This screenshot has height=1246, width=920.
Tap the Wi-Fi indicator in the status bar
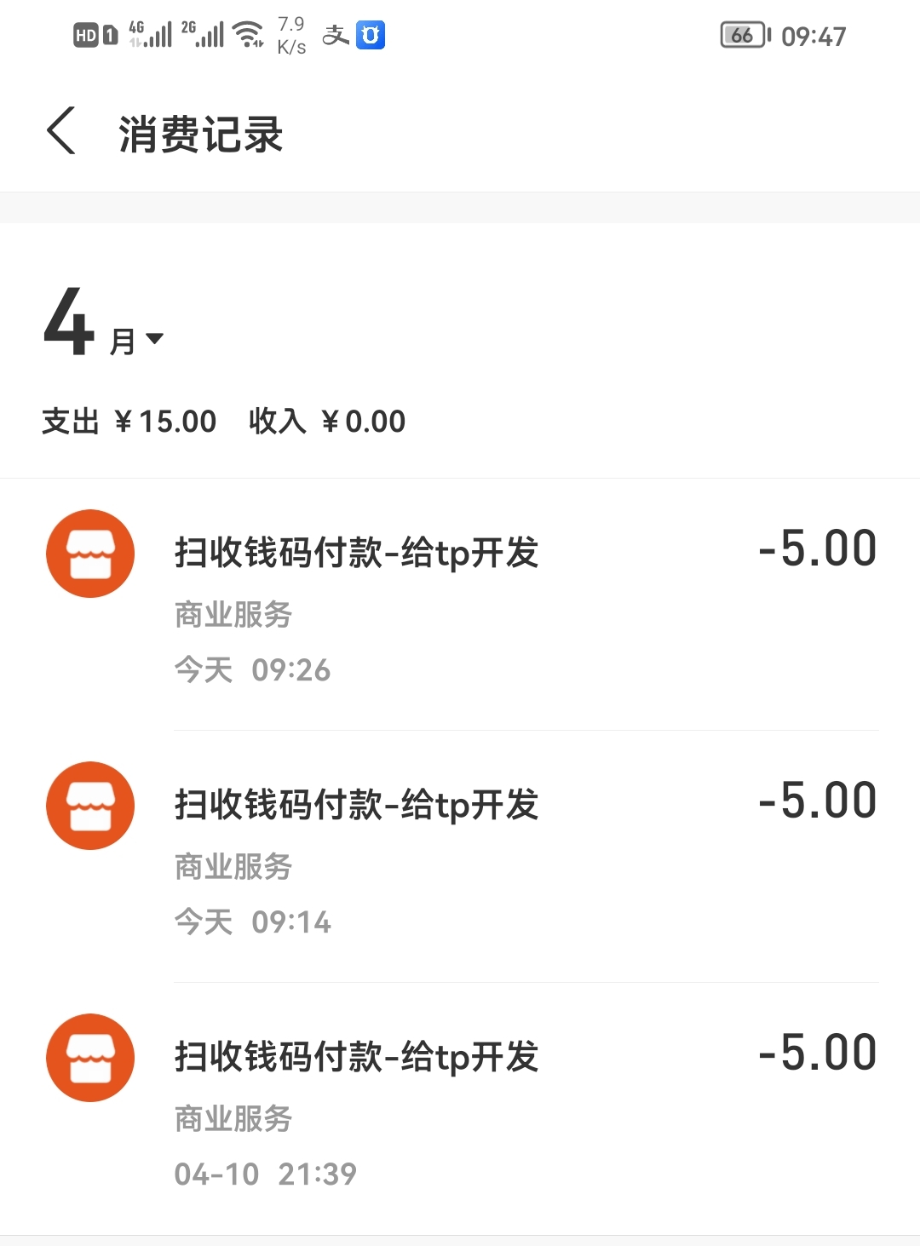click(x=248, y=34)
